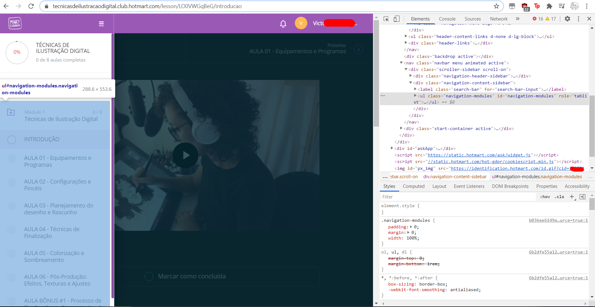The image size is (595, 307).
Task: Open the Event Listeners tab
Action: [x=469, y=186]
